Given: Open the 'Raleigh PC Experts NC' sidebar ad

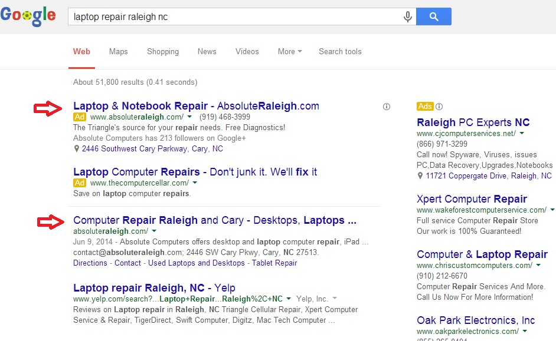Looking at the screenshot, I should click(473, 123).
